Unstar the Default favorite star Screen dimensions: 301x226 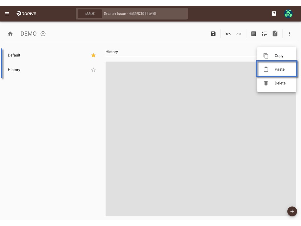93,55
